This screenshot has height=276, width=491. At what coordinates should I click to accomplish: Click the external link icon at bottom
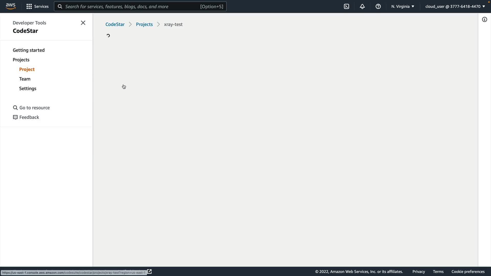pos(149,271)
